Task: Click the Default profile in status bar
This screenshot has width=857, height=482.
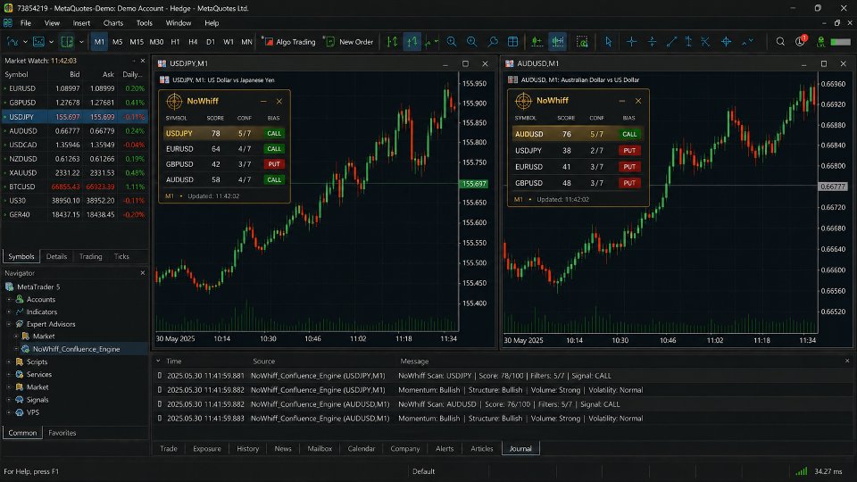Action: click(x=423, y=471)
